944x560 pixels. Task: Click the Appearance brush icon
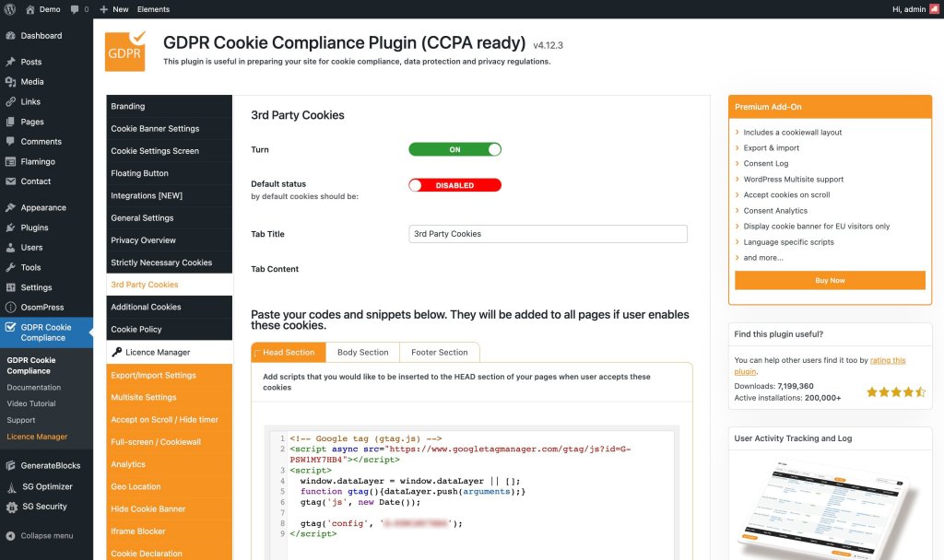10,207
